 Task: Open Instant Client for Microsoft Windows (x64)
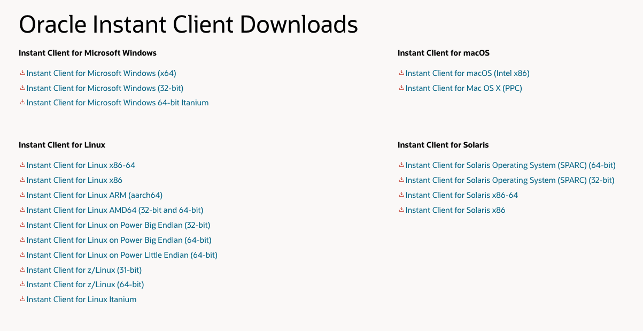(x=101, y=73)
